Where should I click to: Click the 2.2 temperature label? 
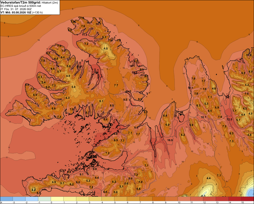tap(34, 190)
